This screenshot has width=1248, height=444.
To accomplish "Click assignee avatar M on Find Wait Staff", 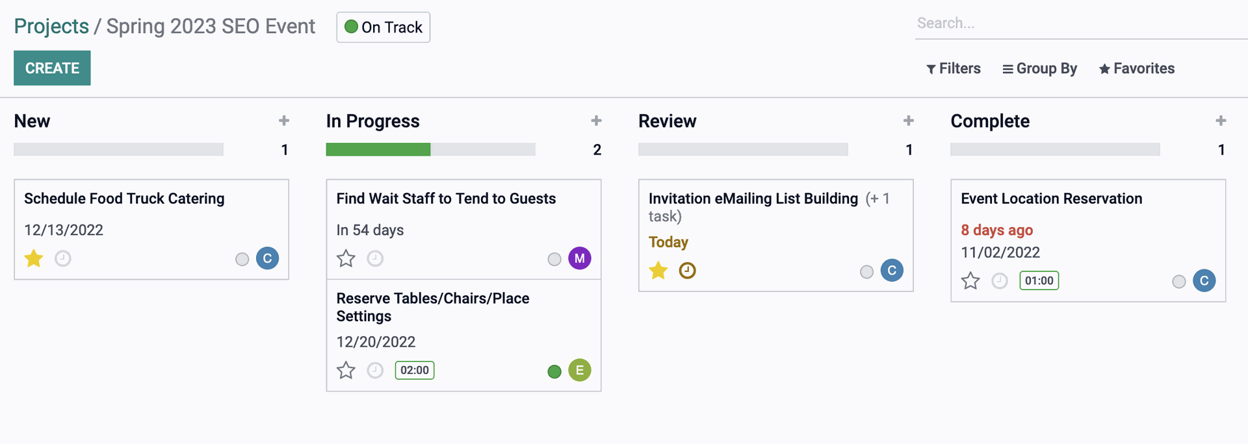I will click(580, 258).
